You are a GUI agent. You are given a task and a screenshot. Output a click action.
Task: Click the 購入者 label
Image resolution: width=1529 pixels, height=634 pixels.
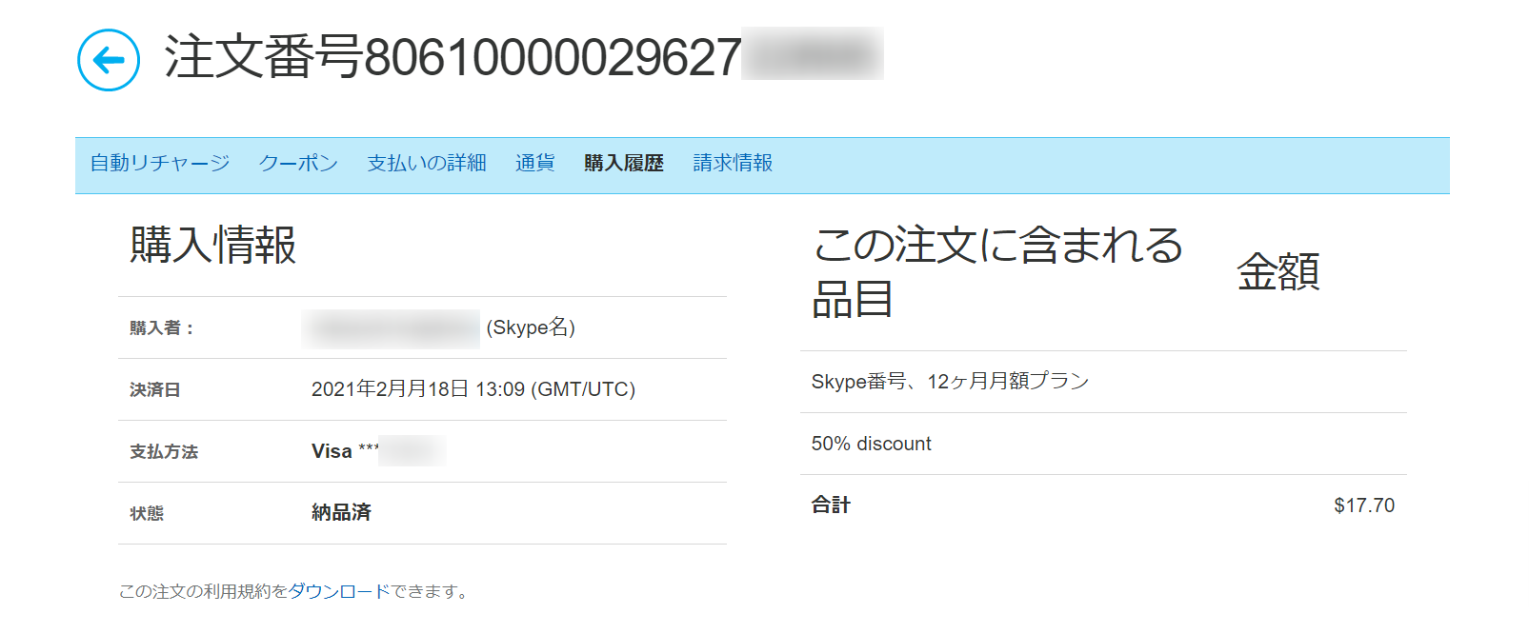coord(162,327)
